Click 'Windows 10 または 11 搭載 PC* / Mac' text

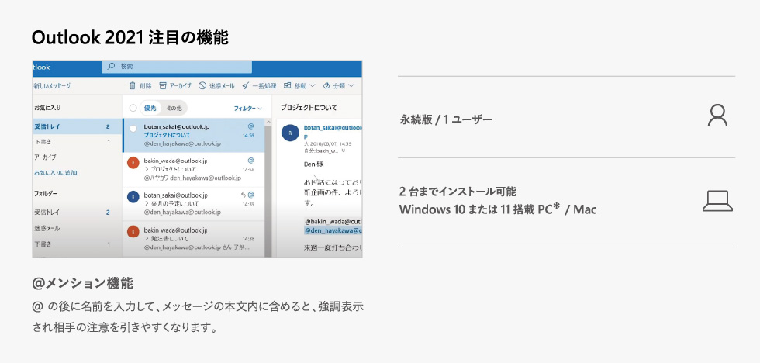[498, 209]
